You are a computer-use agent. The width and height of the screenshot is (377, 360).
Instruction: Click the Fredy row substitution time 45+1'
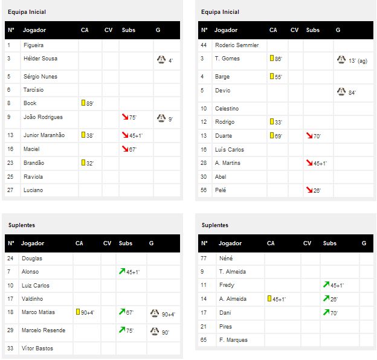[x=337, y=286]
